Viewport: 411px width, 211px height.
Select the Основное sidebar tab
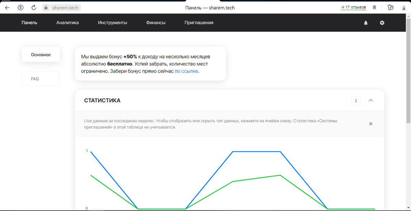(x=41, y=55)
